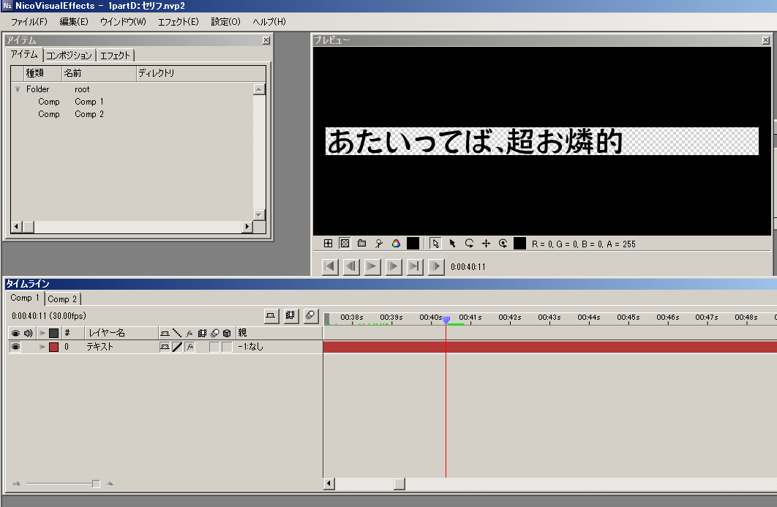Jump to last frame button
Image resolution: width=777 pixels, height=507 pixels.
tap(415, 266)
